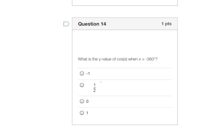Choose the one-half radio button

[82, 85]
